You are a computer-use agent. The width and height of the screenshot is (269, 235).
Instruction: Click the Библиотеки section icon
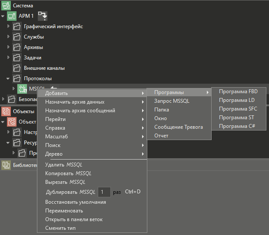coord(6,165)
